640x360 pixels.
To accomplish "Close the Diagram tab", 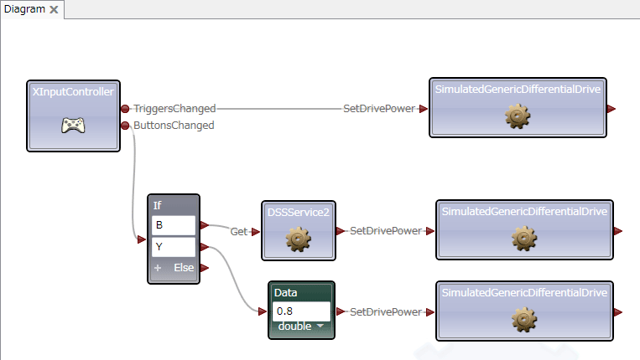I will tap(54, 9).
